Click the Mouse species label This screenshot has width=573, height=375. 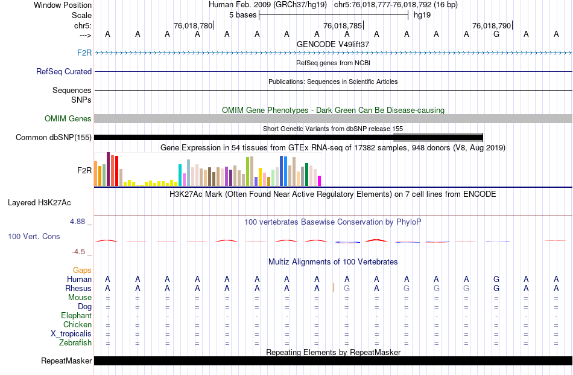coord(80,298)
